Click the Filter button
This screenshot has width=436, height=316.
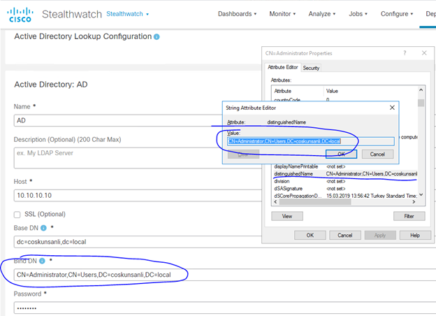(x=409, y=216)
